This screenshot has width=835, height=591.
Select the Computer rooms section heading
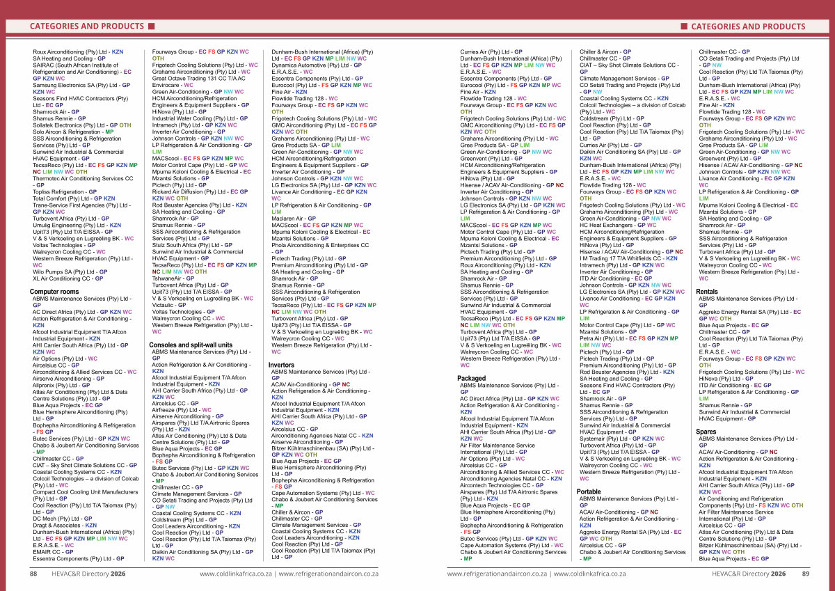(54, 292)
